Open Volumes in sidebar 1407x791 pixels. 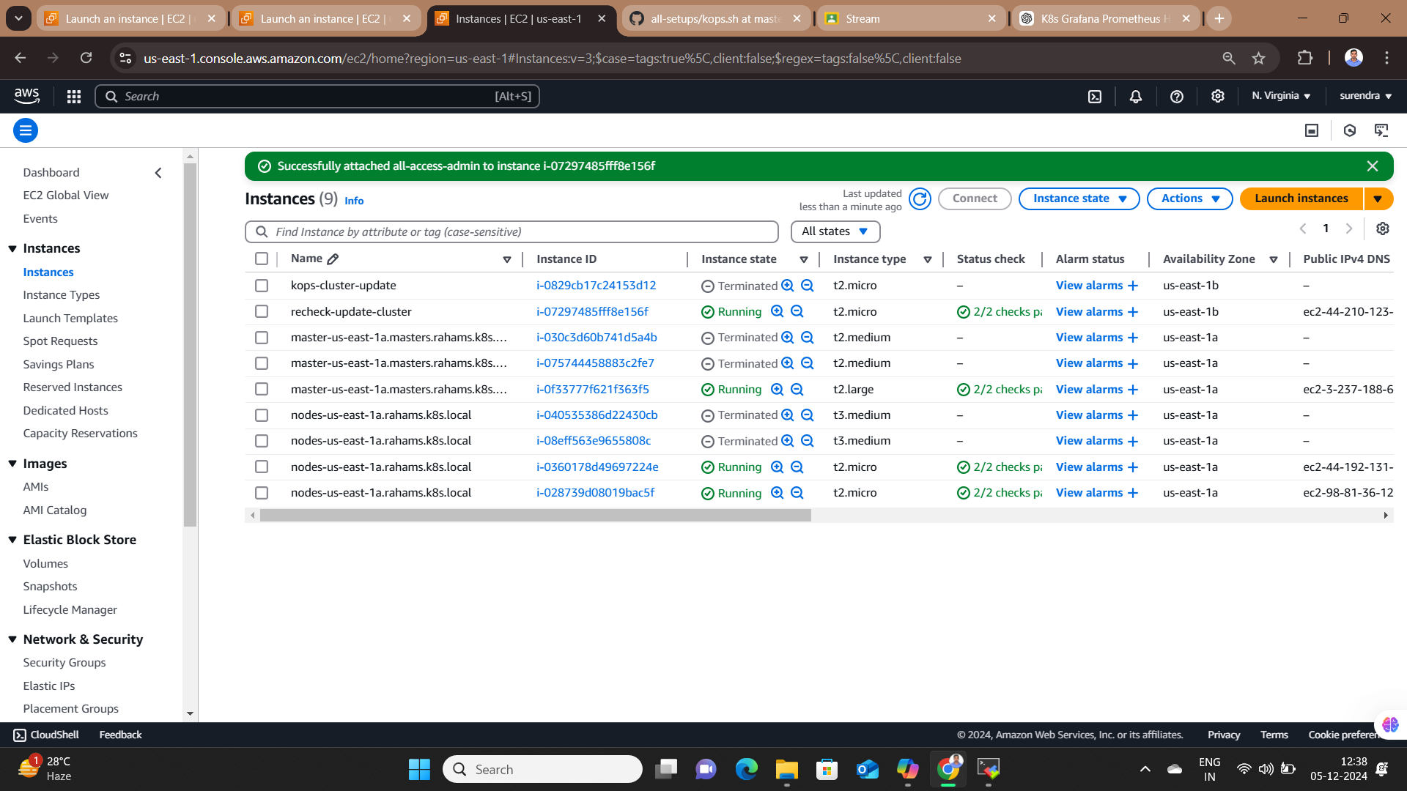pos(45,564)
